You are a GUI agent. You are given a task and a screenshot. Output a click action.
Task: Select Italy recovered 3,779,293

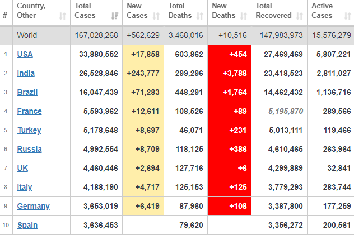coord(285,187)
